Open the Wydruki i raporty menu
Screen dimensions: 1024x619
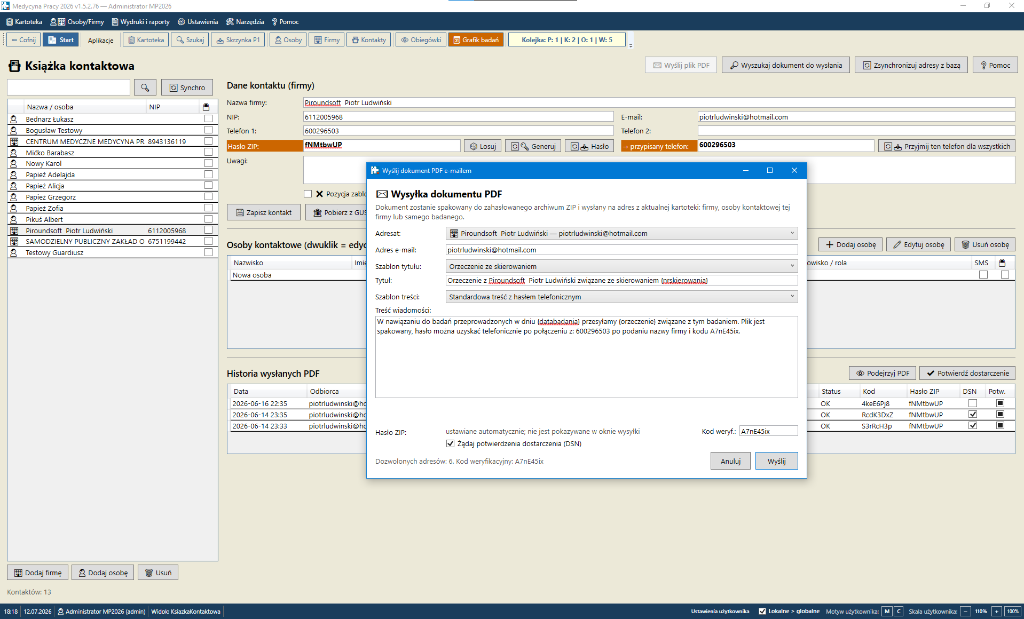pos(140,22)
